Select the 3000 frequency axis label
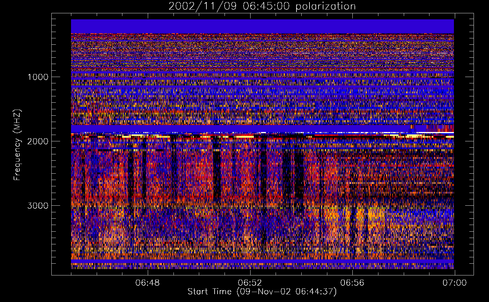 coord(38,206)
